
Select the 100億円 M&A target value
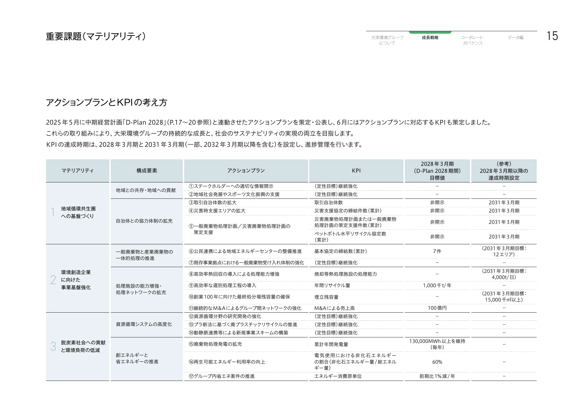tap(437, 308)
